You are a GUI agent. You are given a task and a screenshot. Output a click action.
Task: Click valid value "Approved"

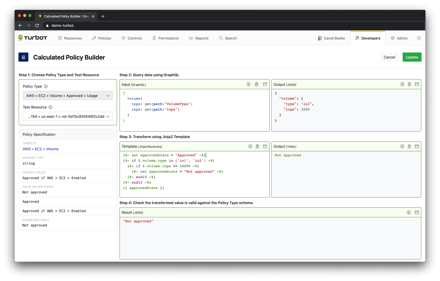(31, 202)
